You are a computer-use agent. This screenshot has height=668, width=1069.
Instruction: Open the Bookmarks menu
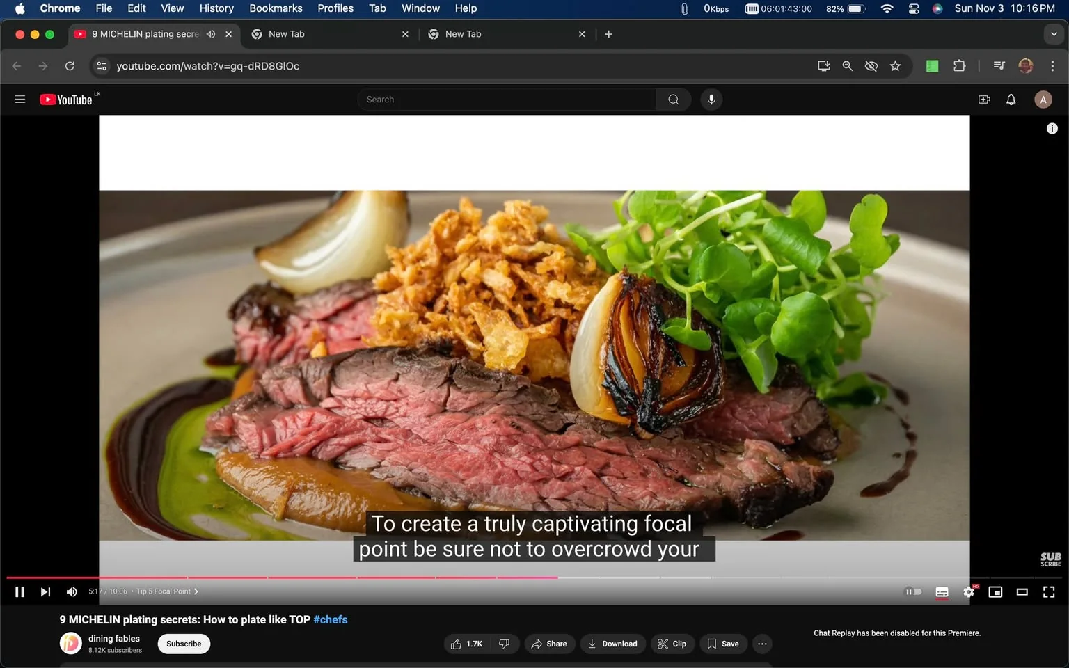click(276, 8)
